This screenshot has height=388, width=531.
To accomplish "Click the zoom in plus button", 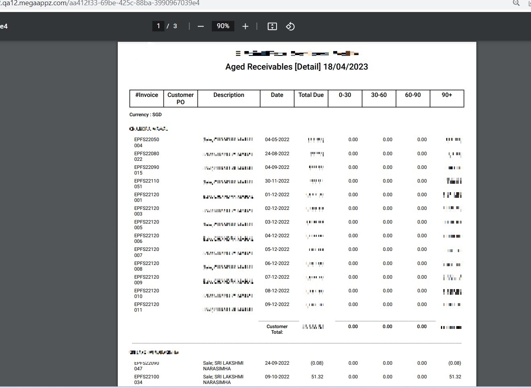I will [245, 27].
